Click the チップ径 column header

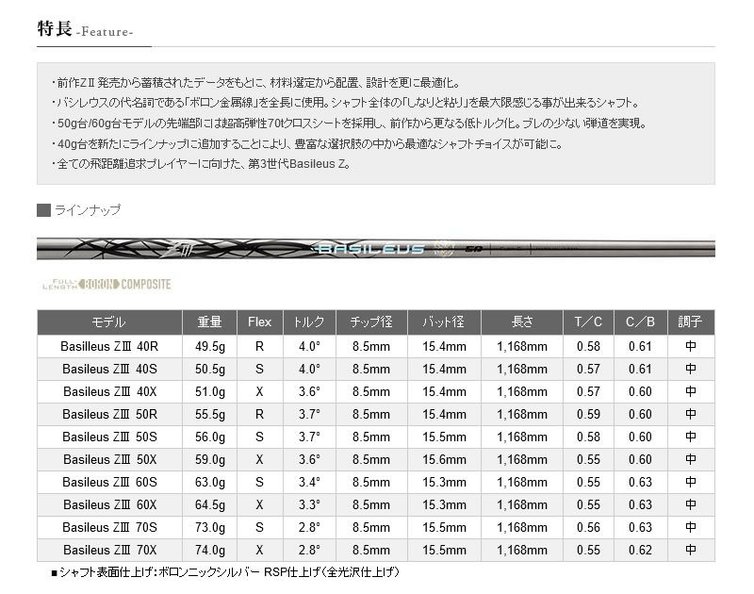point(371,322)
